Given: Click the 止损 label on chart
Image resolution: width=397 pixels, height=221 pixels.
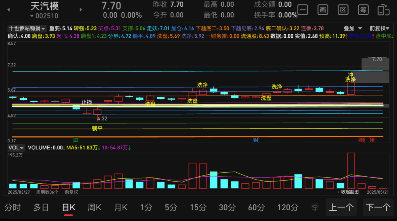Looking at the screenshot, I should tap(86, 102).
